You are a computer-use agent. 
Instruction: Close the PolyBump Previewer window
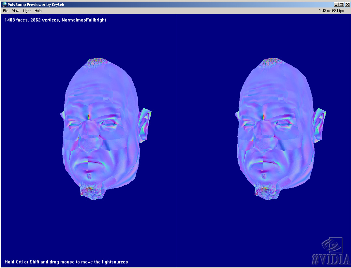[x=347, y=5]
